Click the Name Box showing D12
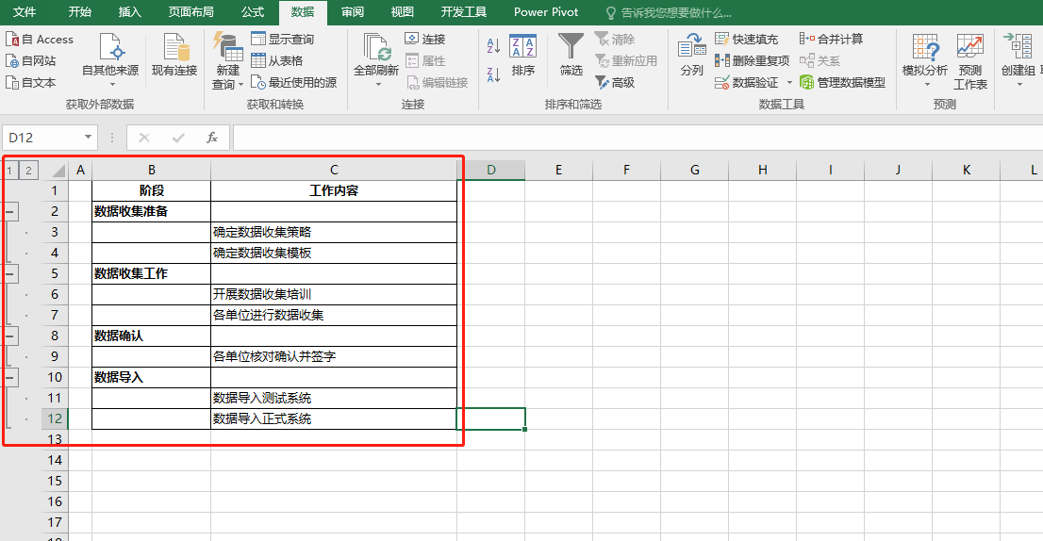Screen dimensions: 1043x541 [x=43, y=138]
